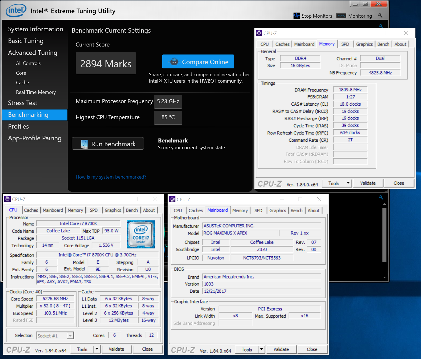Click scroll up arrow in XTU monitor panel
This screenshot has width=421, height=359.
pyautogui.click(x=384, y=204)
